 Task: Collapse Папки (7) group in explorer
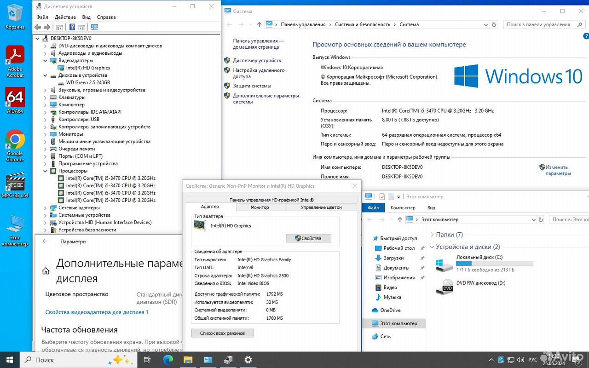432,235
